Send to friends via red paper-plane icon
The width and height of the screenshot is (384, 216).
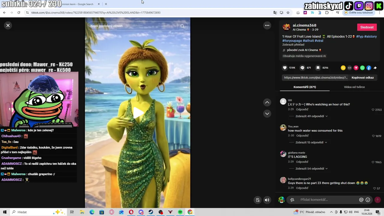pyautogui.click(x=356, y=68)
